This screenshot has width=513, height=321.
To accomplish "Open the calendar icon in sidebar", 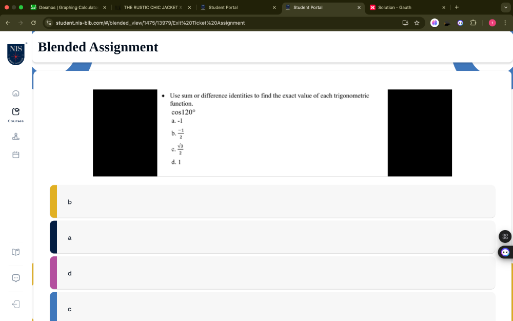I will [x=16, y=155].
